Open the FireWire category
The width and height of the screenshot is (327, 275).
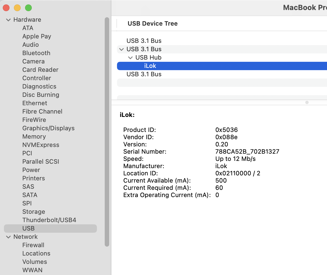[x=34, y=120]
